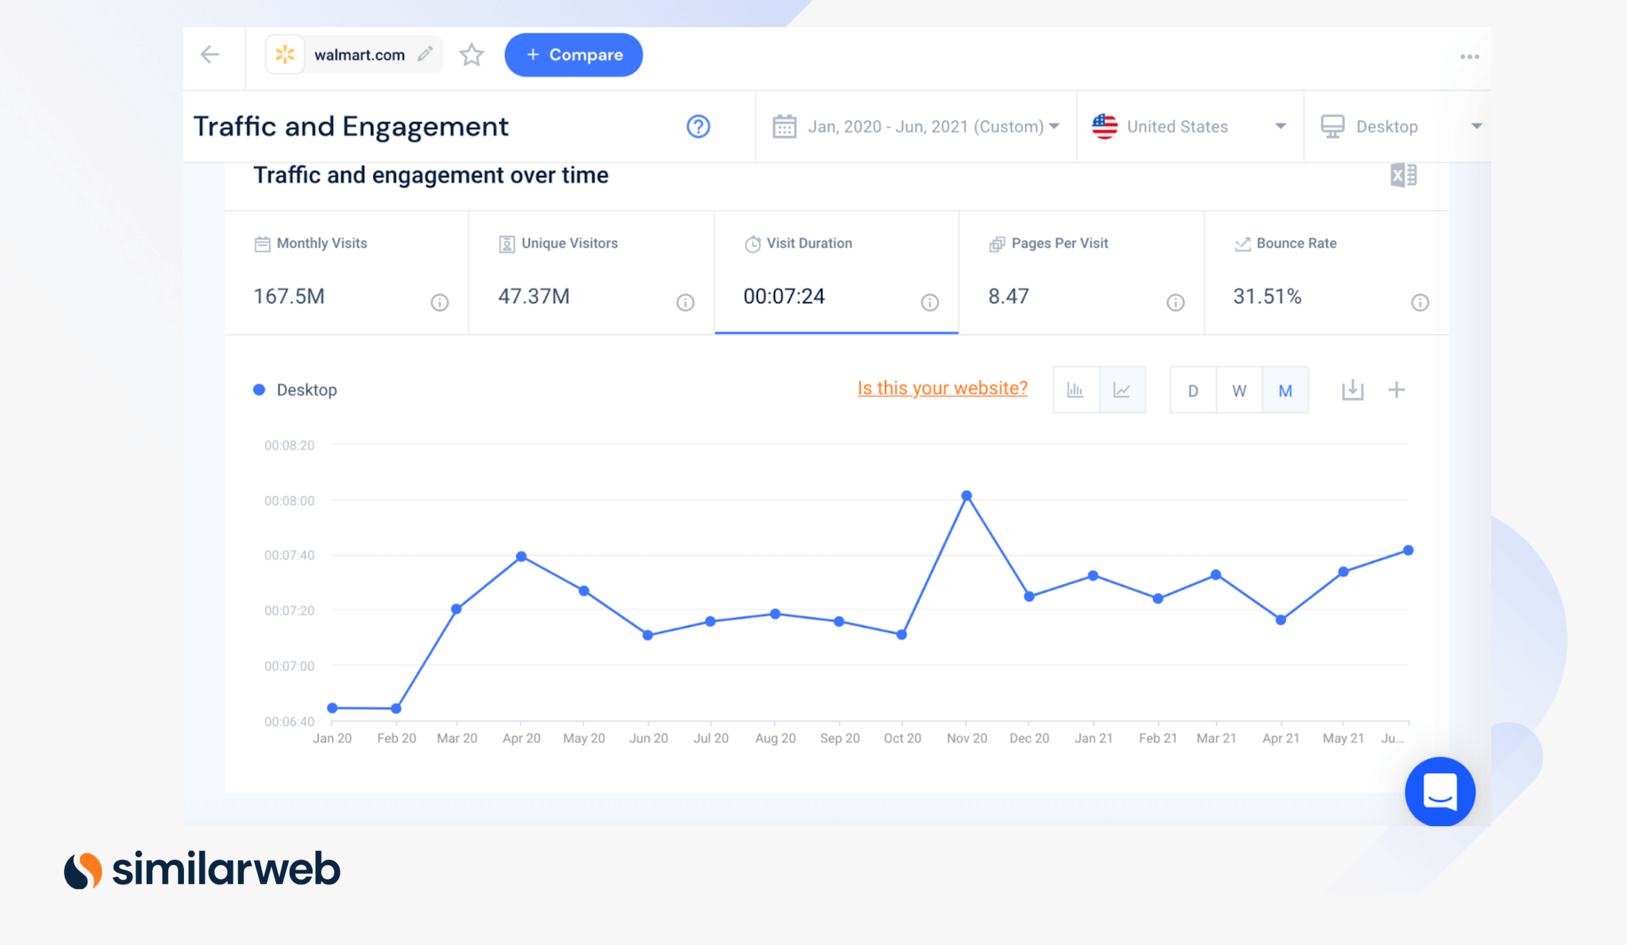Click the 31.51% bounce rate value
This screenshot has width=1627, height=945.
(1267, 297)
